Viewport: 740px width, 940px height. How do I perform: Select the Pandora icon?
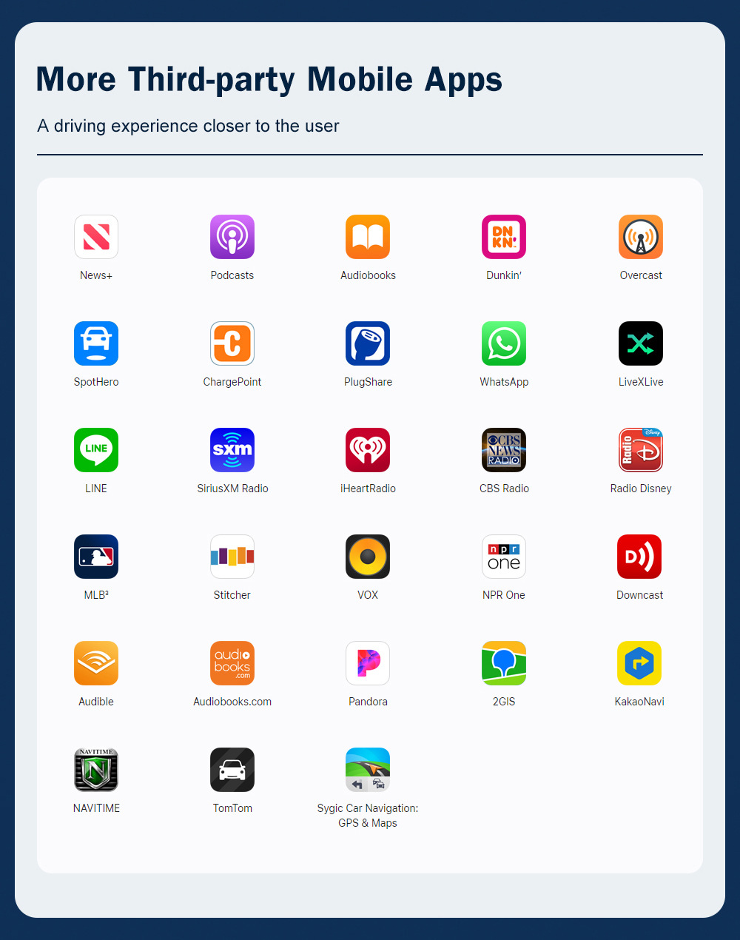[368, 663]
